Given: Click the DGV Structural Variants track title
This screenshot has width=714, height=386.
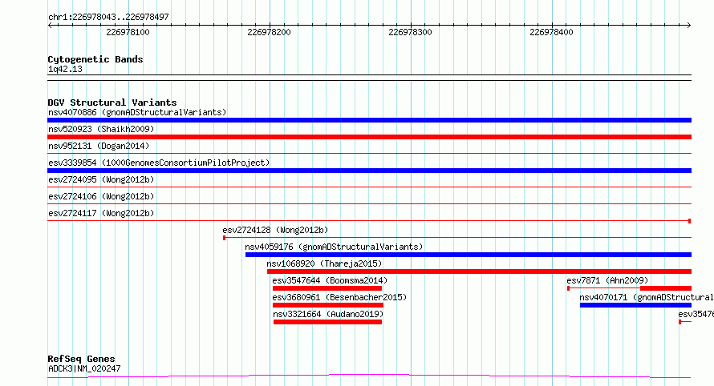Looking at the screenshot, I should pyautogui.click(x=112, y=103).
